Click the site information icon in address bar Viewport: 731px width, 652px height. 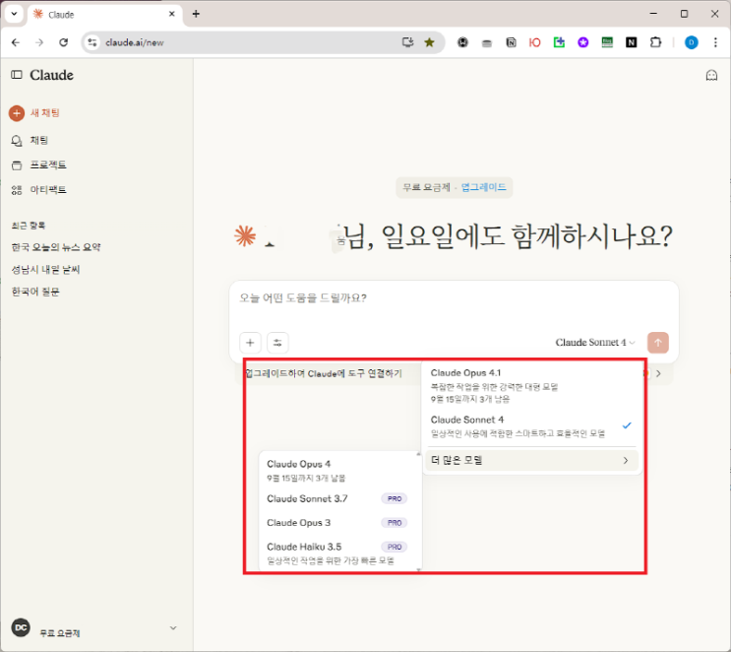click(92, 42)
